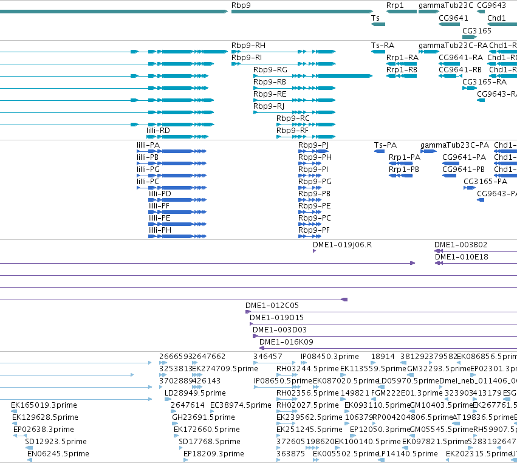Click the Rbp9-PH protein label
The width and height of the screenshot is (517, 463).
click(x=315, y=157)
